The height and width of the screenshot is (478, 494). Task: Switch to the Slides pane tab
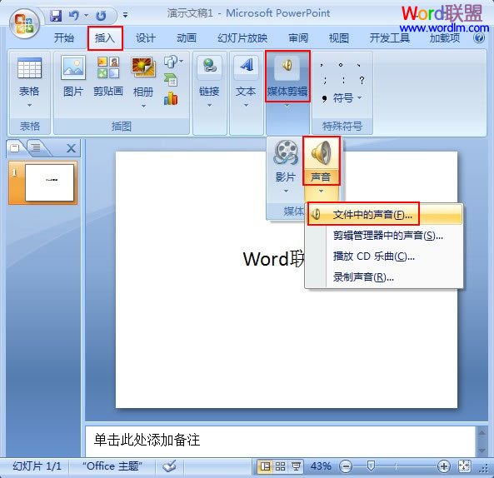pos(15,147)
